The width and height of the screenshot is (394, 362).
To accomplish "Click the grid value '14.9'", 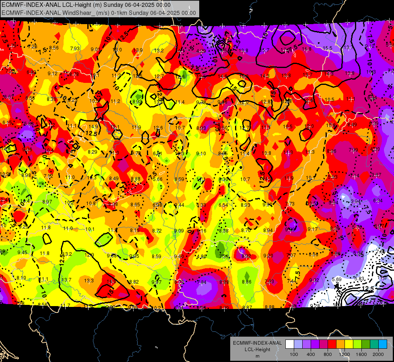I will (93, 127).
